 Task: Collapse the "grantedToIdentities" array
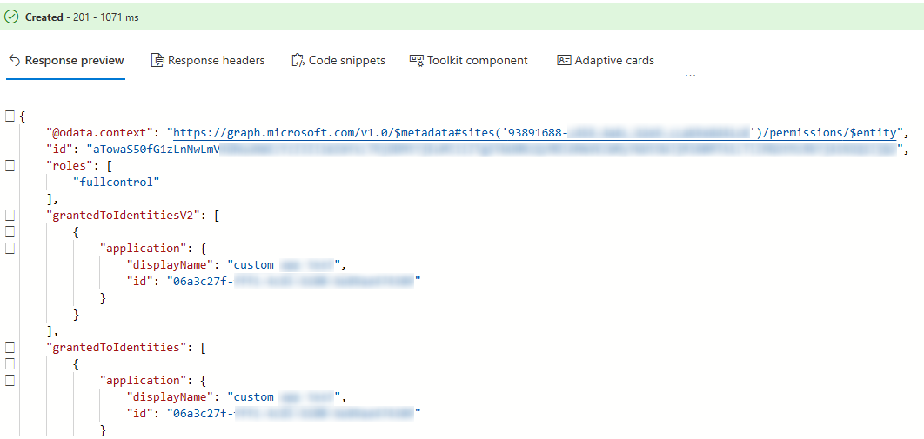(10, 348)
